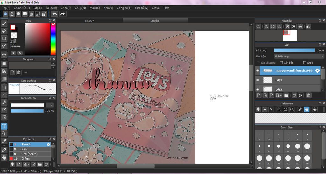Select the rectangular Select tool

tap(4, 88)
